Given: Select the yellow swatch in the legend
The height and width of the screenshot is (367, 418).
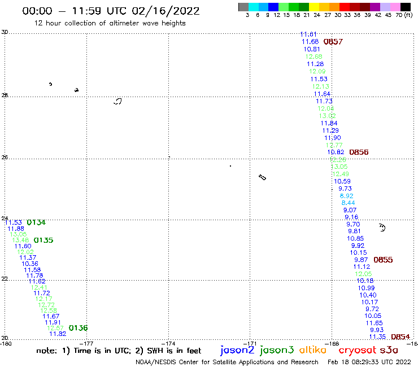Looking at the screenshot, I should 314,7.
